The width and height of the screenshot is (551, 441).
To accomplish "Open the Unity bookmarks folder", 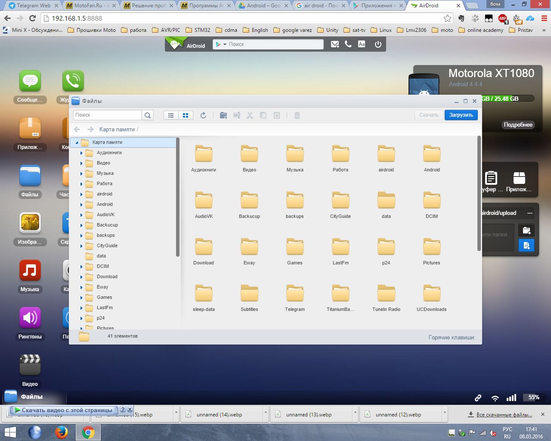I will 328,30.
